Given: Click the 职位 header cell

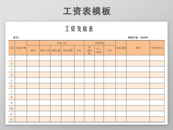Looking at the screenshot, I should click(x=33, y=50).
